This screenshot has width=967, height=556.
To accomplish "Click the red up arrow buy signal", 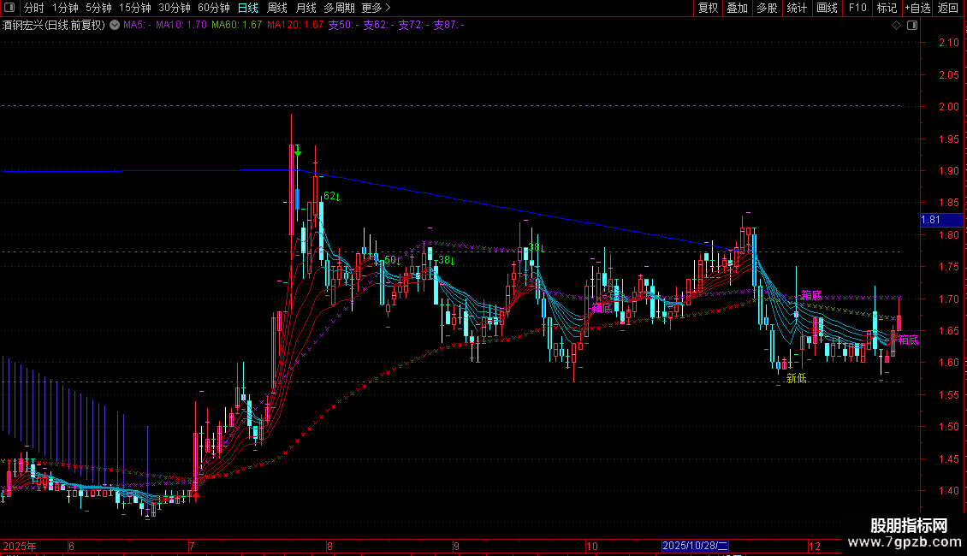I will point(196,496).
